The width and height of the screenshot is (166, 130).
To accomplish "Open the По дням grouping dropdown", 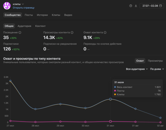I will (157, 69).
